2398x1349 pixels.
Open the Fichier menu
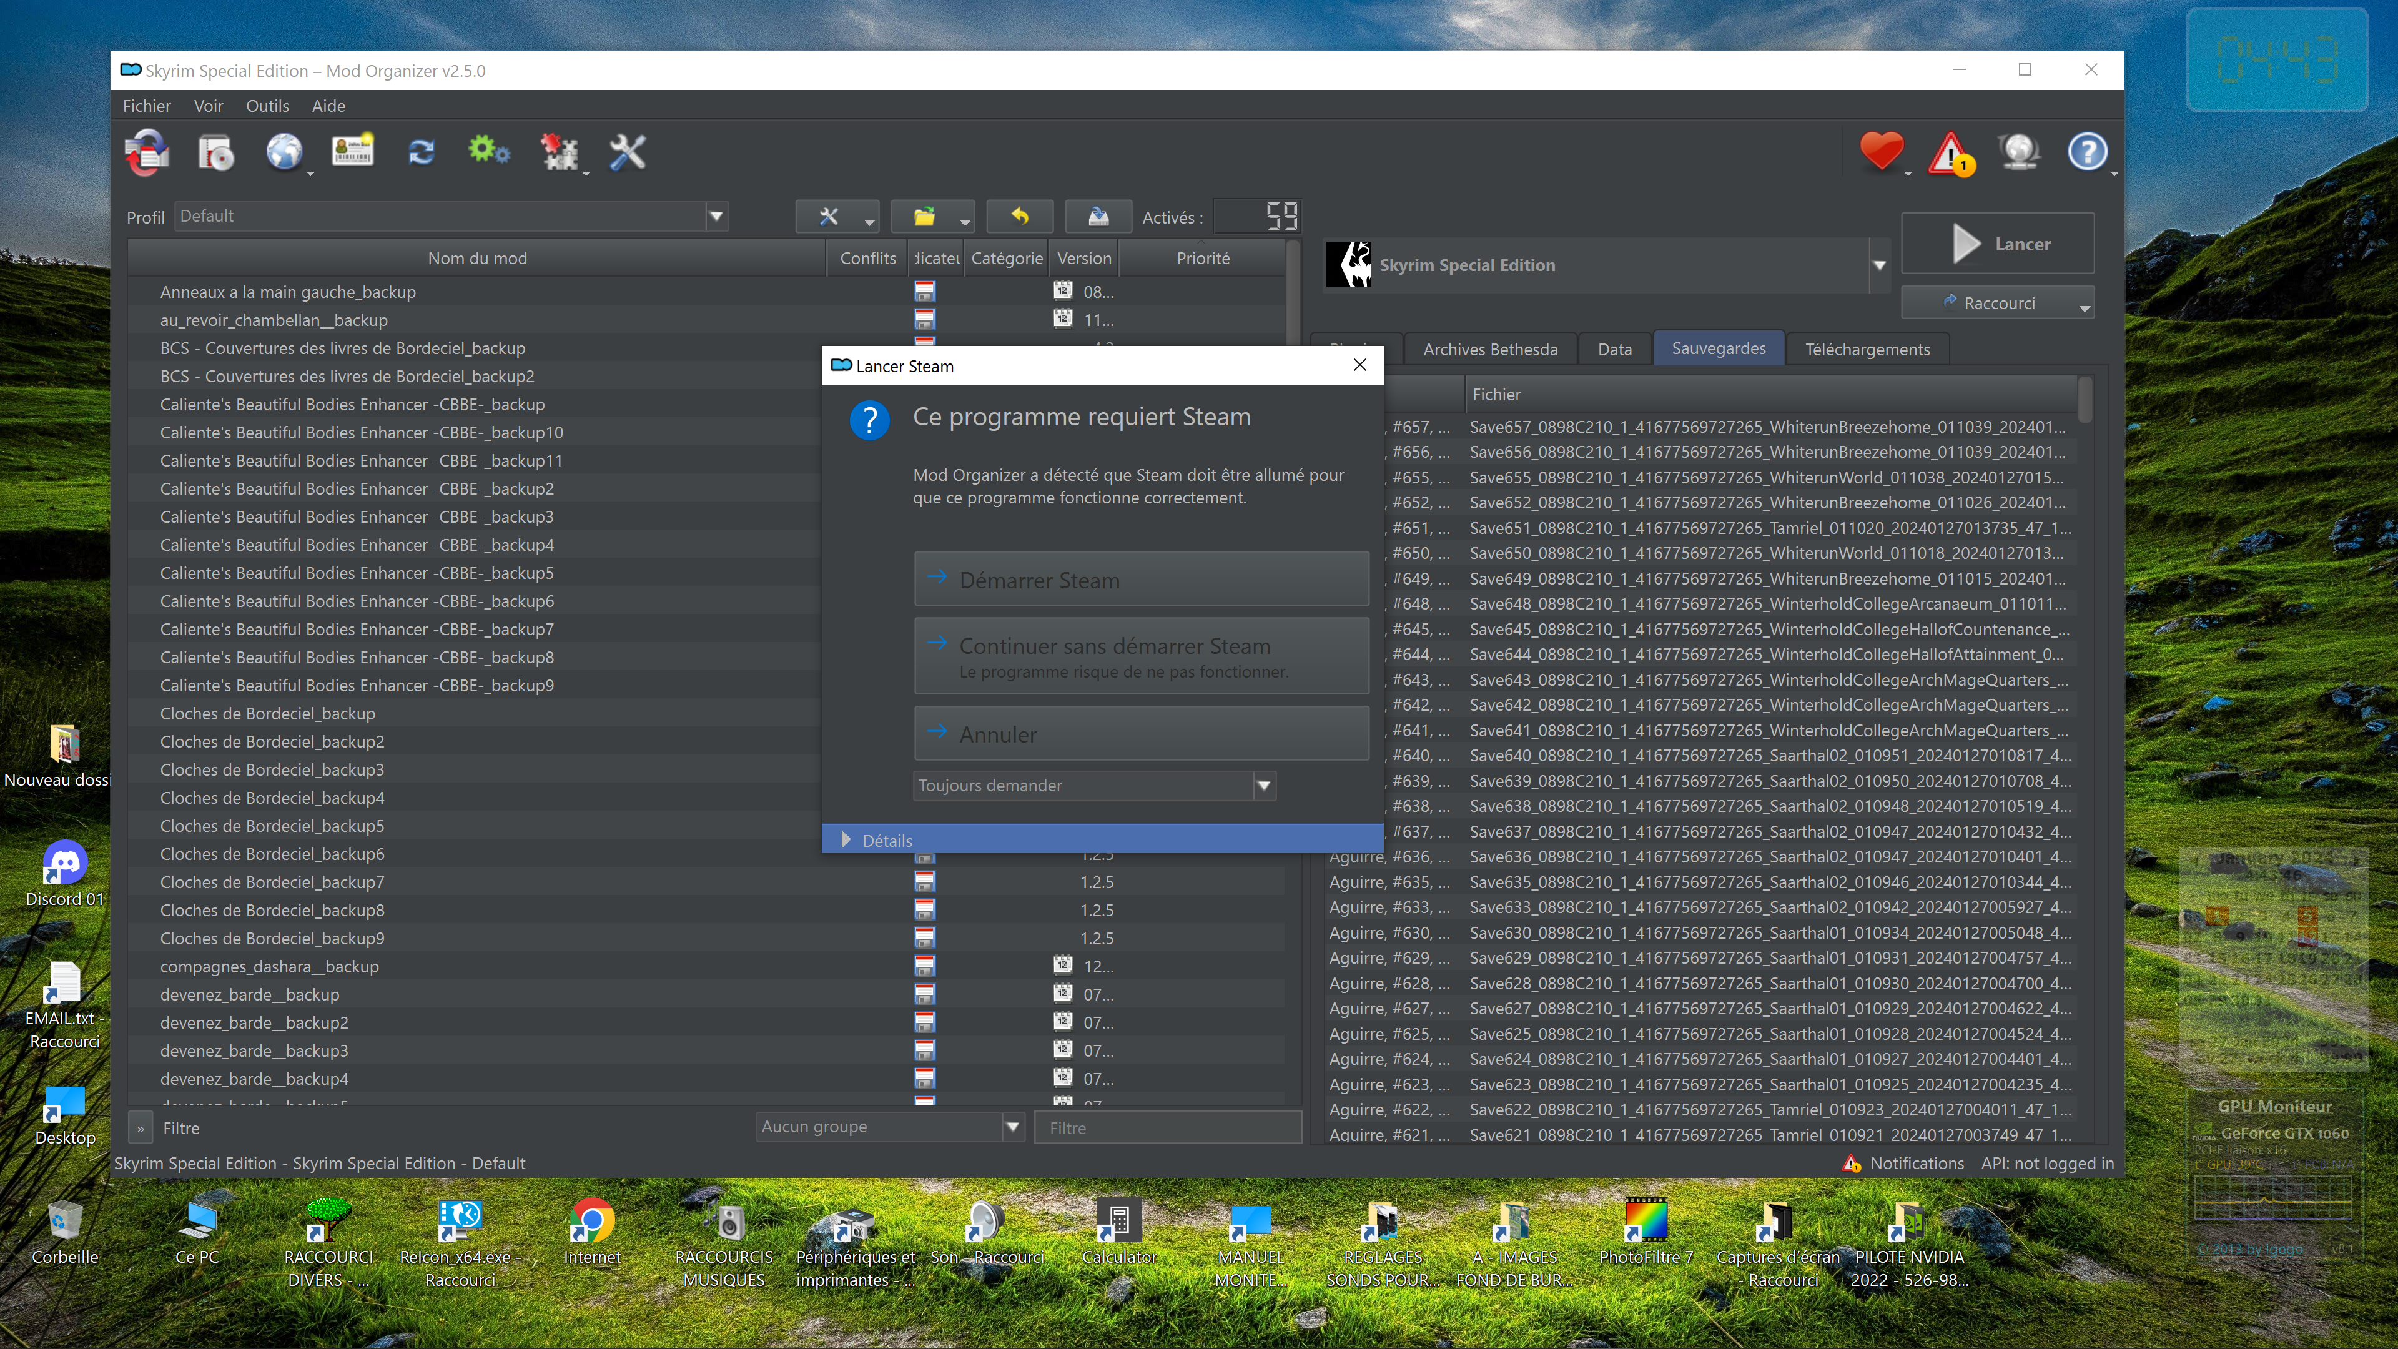pos(146,105)
